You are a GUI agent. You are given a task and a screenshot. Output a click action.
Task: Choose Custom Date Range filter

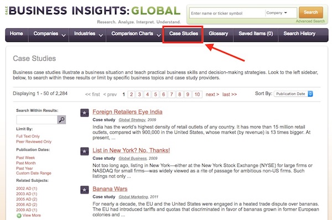tap(34, 173)
